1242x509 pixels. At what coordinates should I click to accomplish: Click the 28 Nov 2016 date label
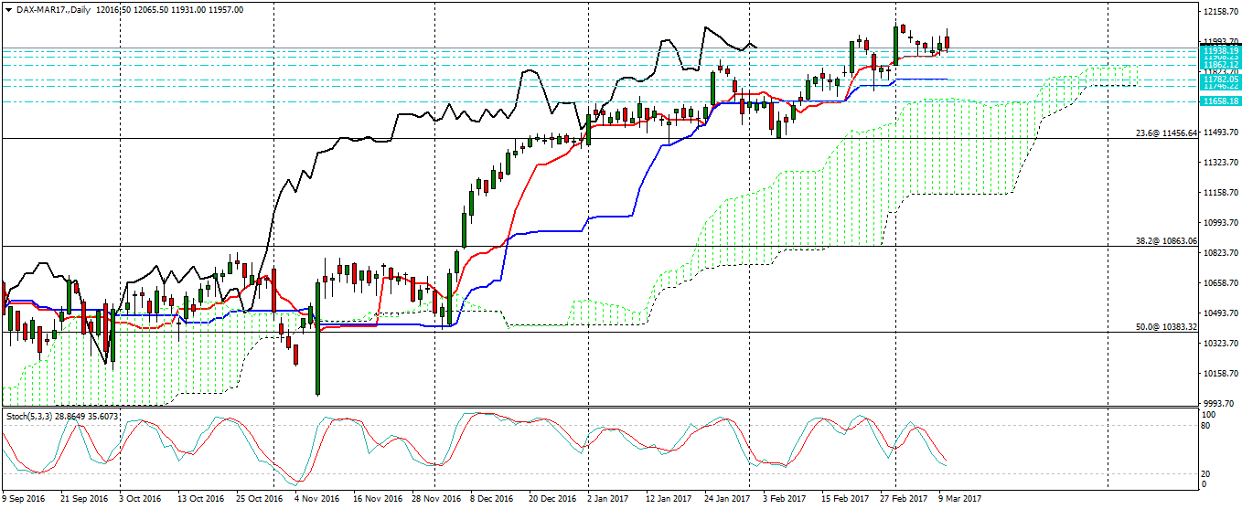pyautogui.click(x=437, y=499)
